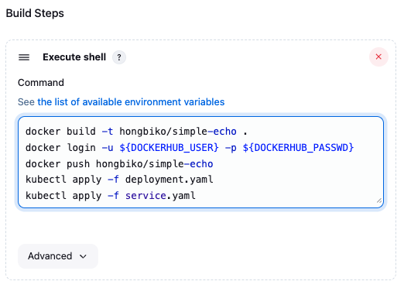Place cursor after the docker build line's trailing dot
Image resolution: width=404 pixels, height=288 pixels.
point(248,132)
